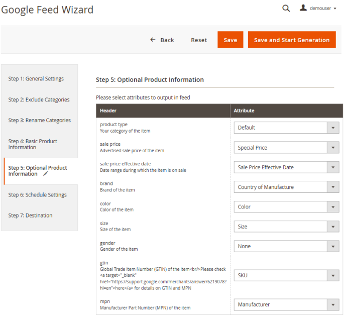Image resolution: width=344 pixels, height=318 pixels.
Task: Open Step 1: General Settings
Action: (x=36, y=78)
